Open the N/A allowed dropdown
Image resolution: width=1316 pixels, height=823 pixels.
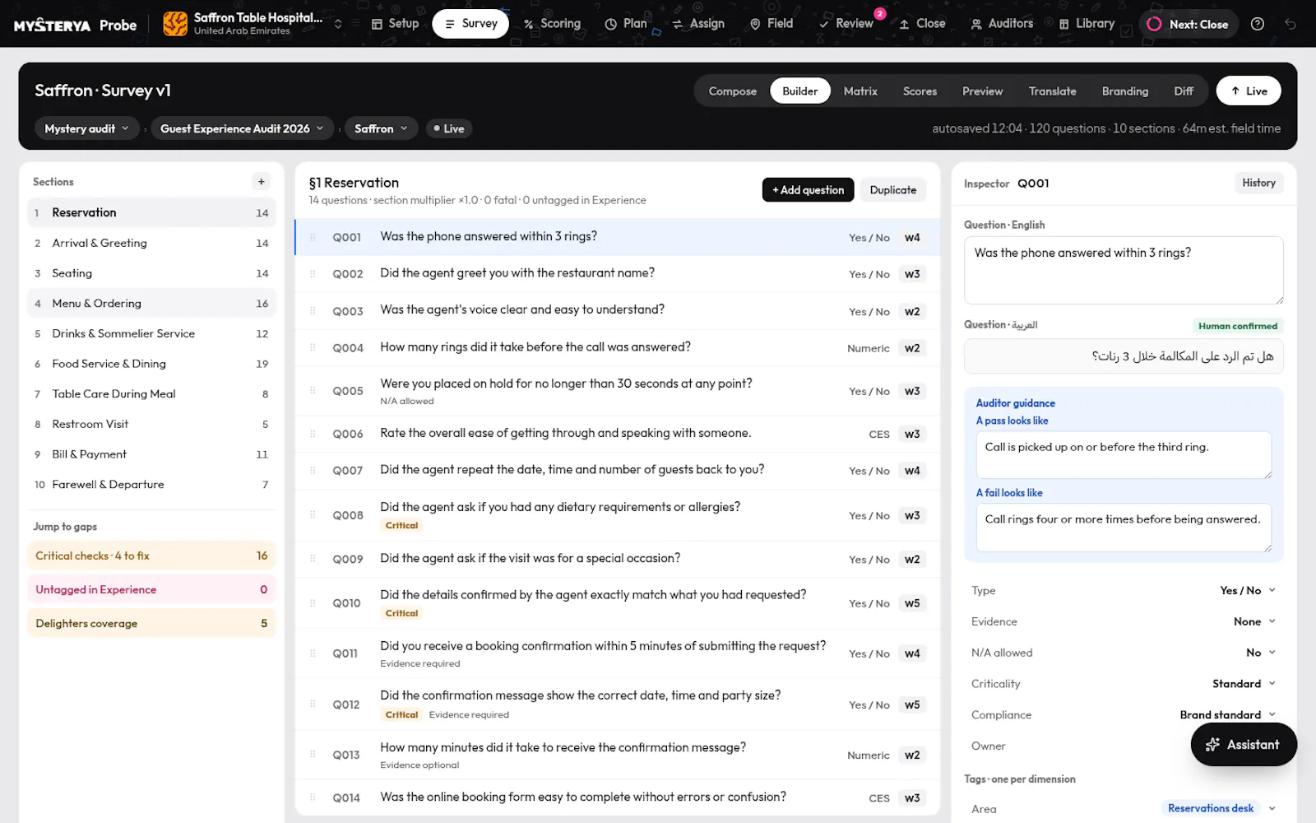click(1260, 653)
